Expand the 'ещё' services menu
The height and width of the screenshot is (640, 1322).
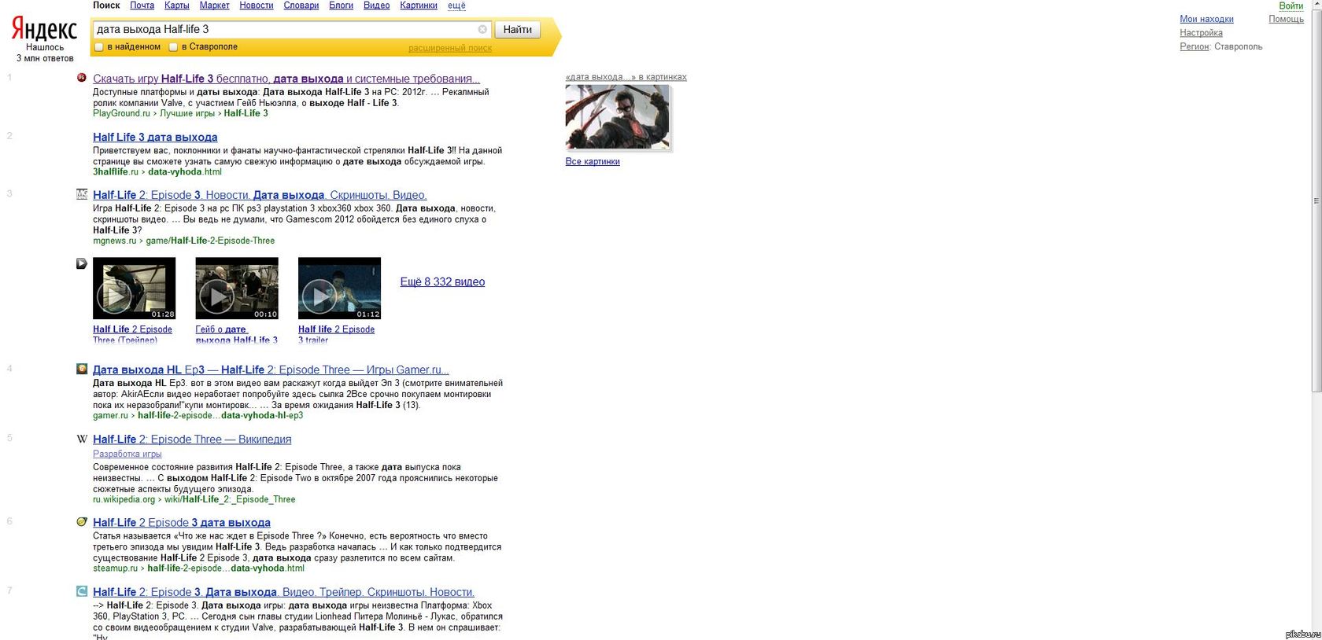point(456,6)
